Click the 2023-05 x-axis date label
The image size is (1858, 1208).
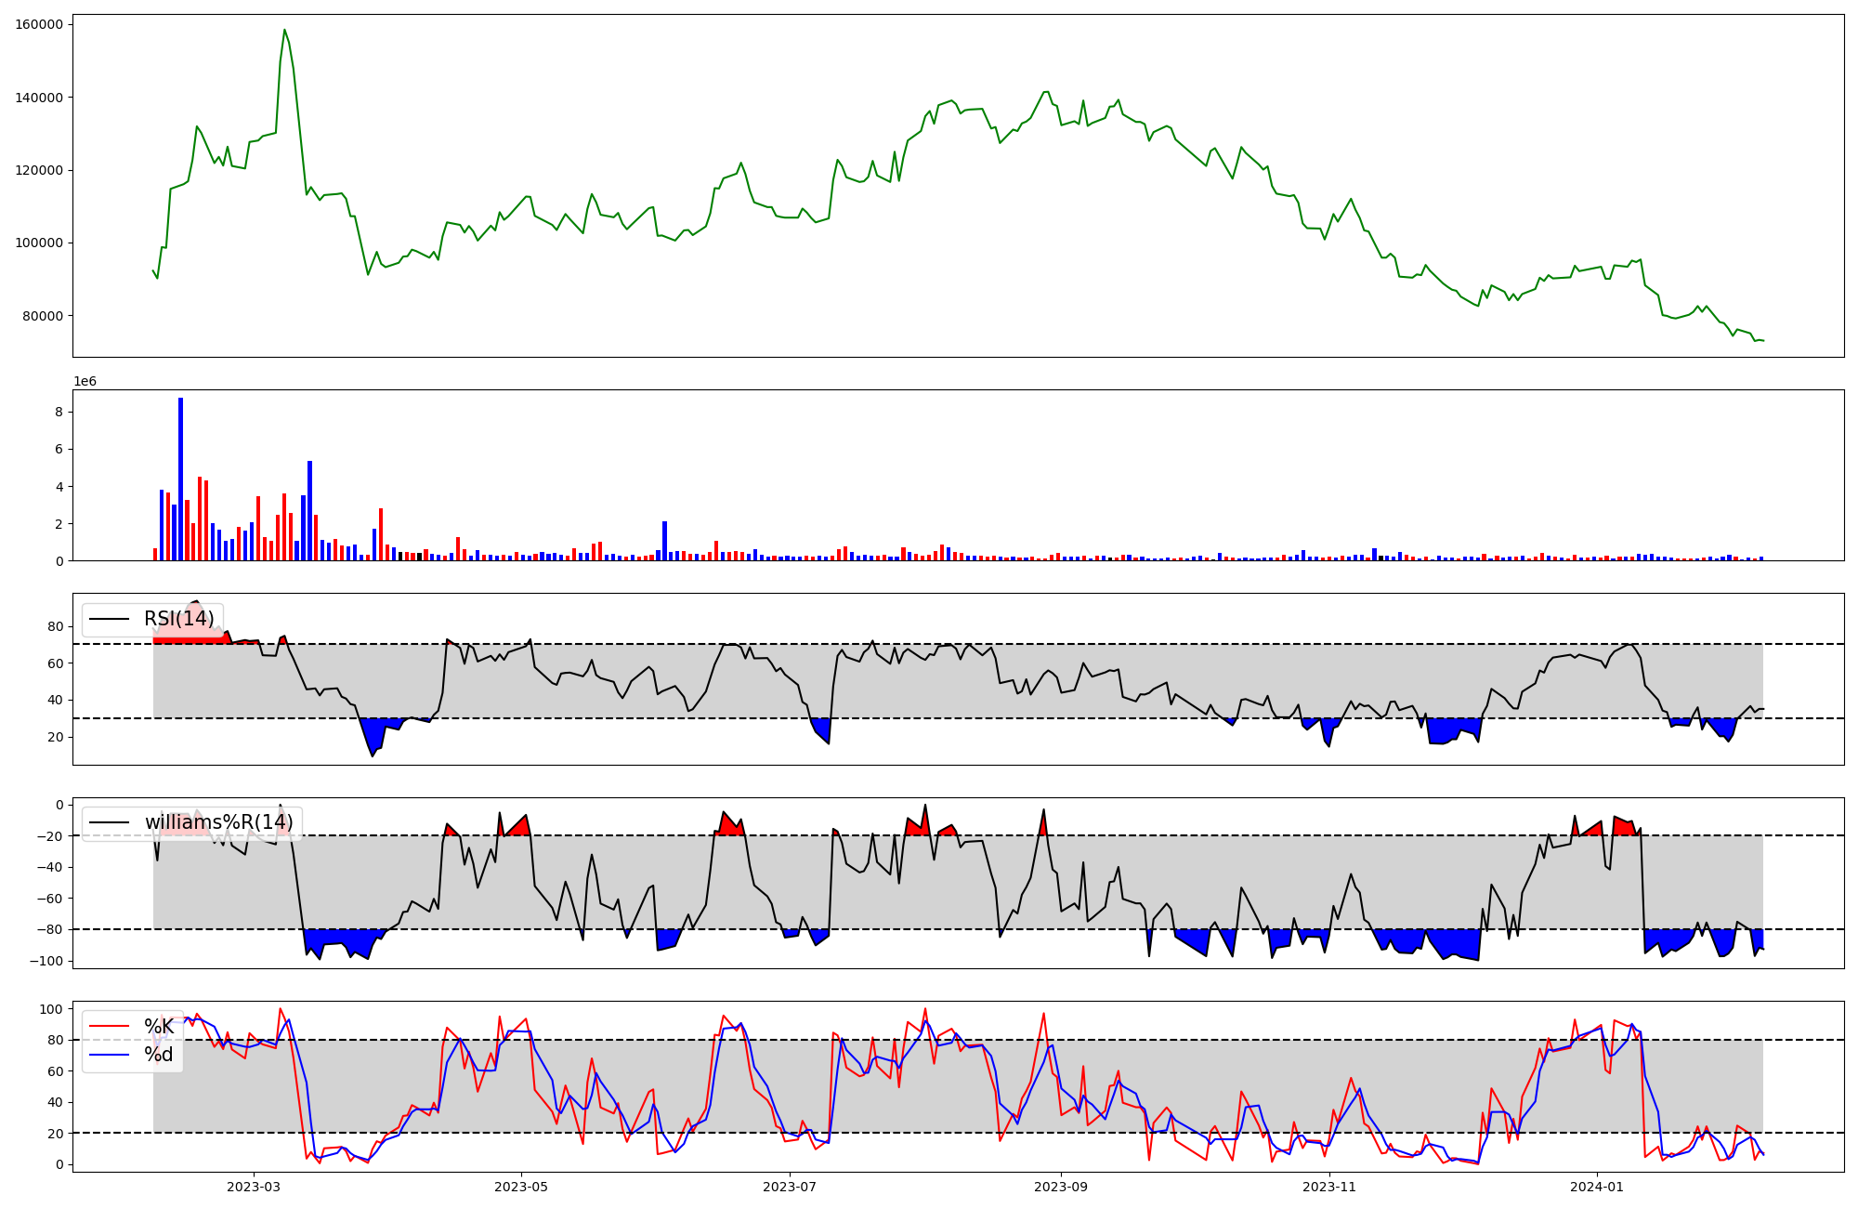(x=521, y=1187)
